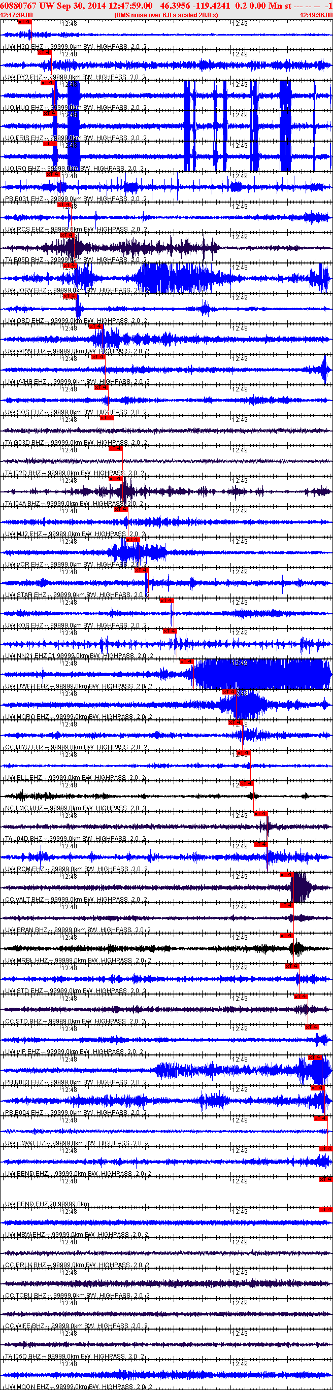Select the CC PRLK BHZ station label

26,1264
